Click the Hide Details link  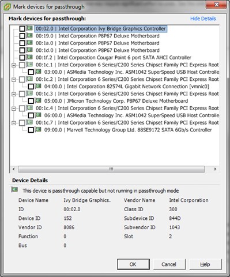click(x=203, y=18)
